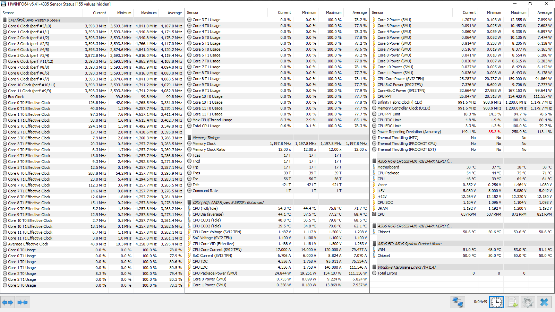Screen dimensions: 555x312
Task: Click the elapsed time 0:04:49 readout
Action: (480, 302)
